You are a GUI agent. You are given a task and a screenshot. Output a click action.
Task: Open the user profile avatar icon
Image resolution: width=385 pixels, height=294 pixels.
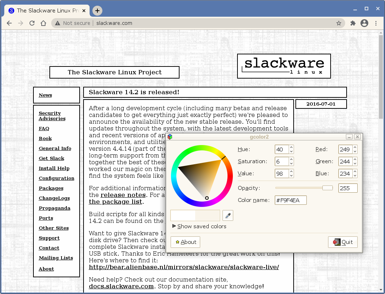[364, 23]
